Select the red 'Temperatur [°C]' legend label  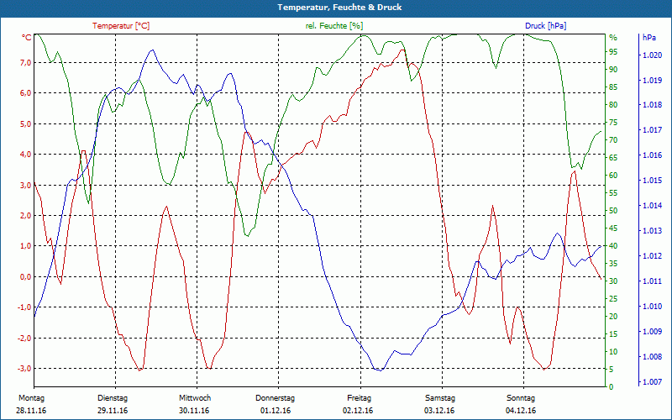click(x=121, y=26)
